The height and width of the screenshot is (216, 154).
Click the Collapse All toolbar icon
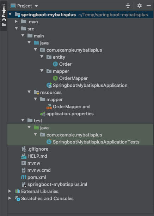(128, 6)
